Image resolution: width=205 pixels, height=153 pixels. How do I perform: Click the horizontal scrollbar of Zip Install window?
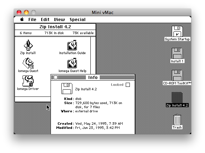33,99
